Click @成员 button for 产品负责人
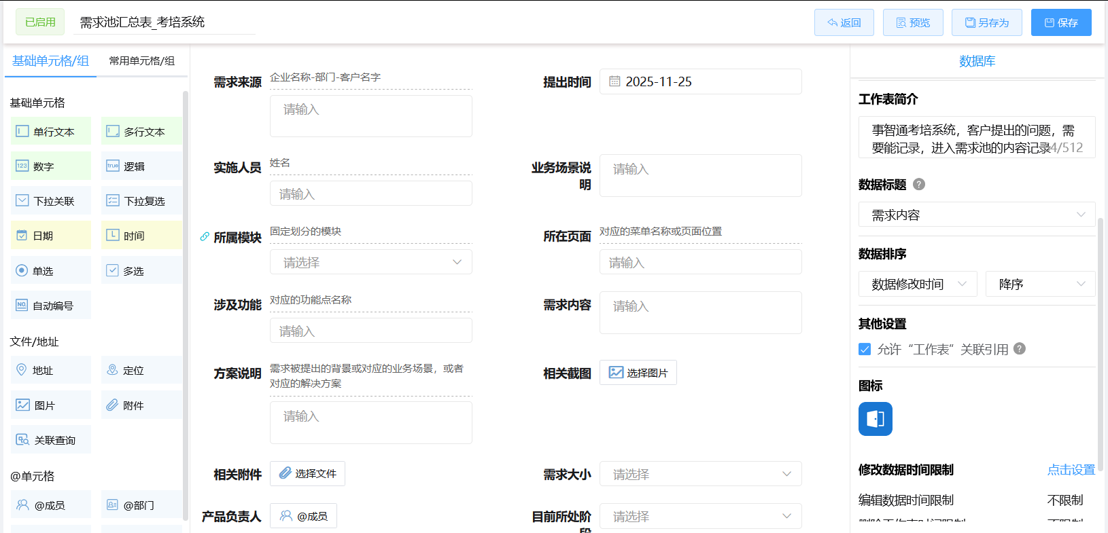Viewport: 1108px width, 533px height. point(303,516)
